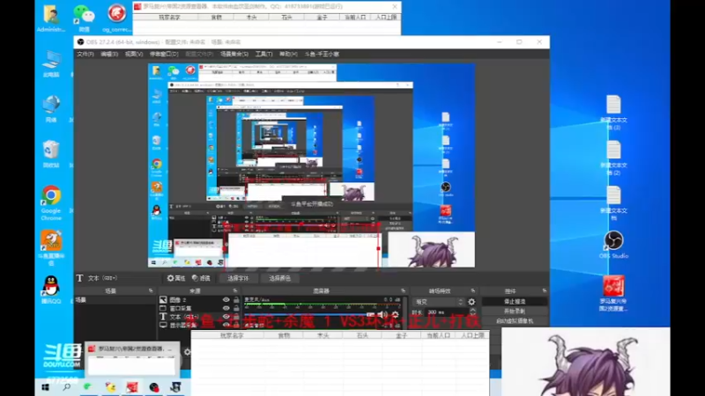Open the 此电脑 (This PC) desktop icon
The image size is (705, 396).
click(51, 63)
